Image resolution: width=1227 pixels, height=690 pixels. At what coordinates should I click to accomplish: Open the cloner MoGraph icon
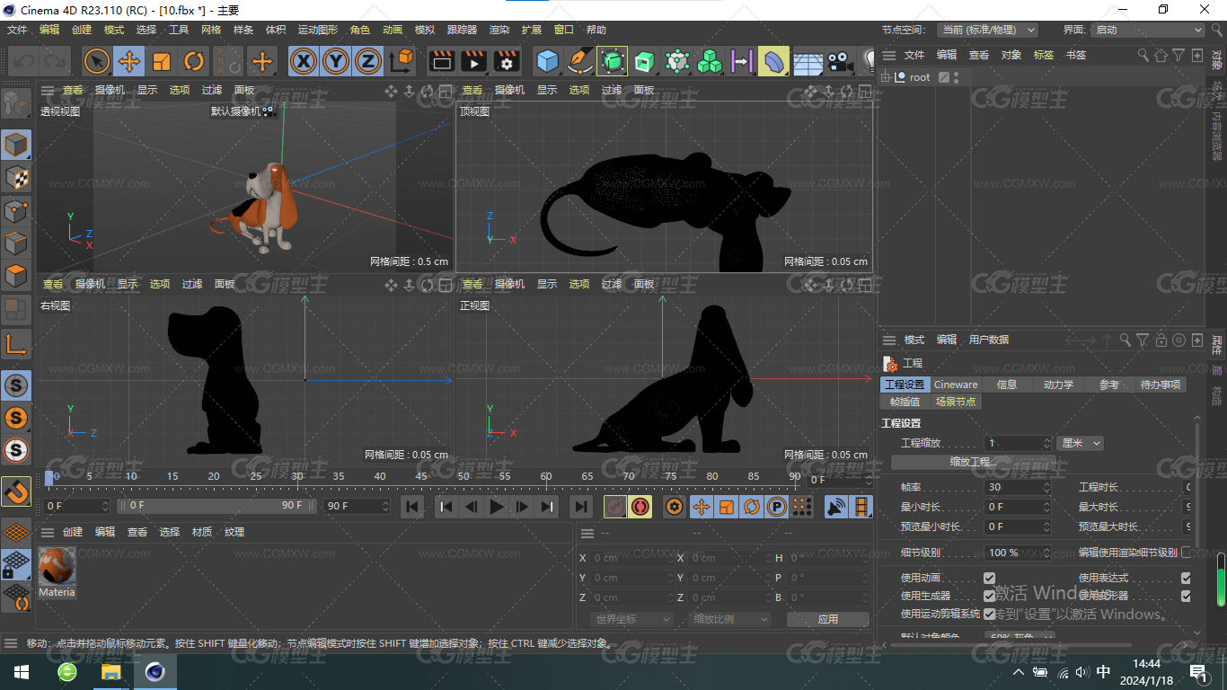[x=710, y=61]
